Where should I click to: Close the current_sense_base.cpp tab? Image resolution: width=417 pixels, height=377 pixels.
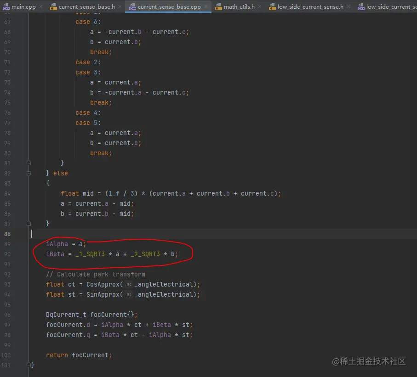[x=206, y=6]
